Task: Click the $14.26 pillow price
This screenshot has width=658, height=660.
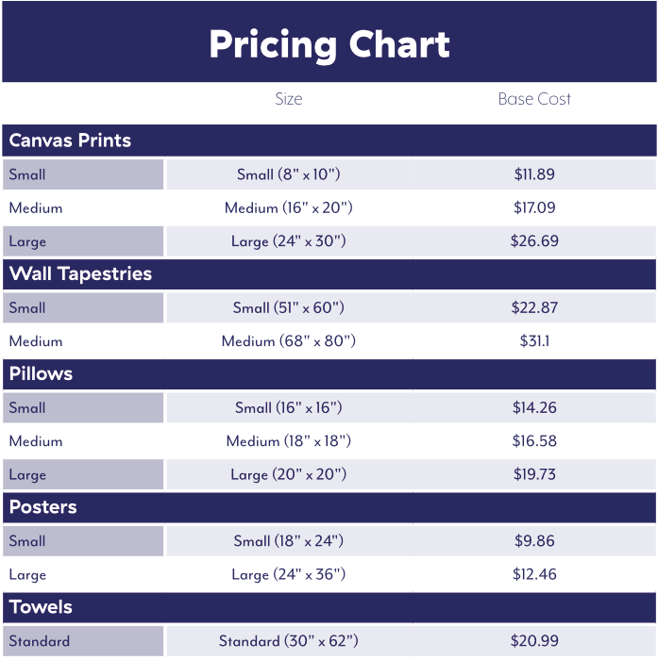Action: (534, 407)
